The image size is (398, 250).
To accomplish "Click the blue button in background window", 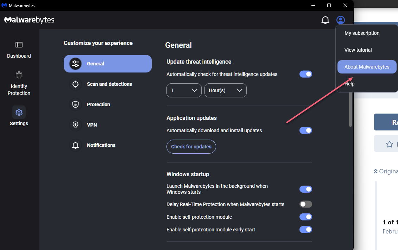I will (x=386, y=122).
